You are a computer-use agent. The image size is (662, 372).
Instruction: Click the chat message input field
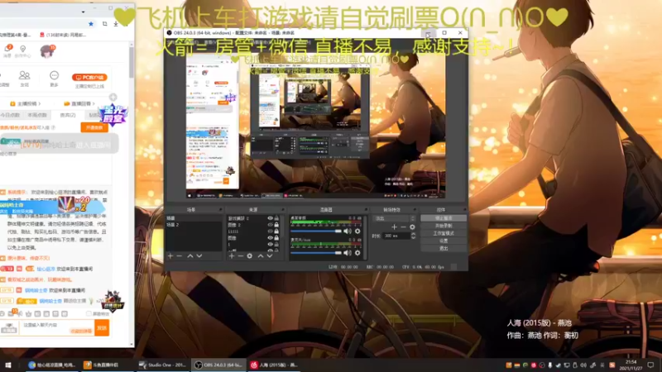[x=57, y=327]
